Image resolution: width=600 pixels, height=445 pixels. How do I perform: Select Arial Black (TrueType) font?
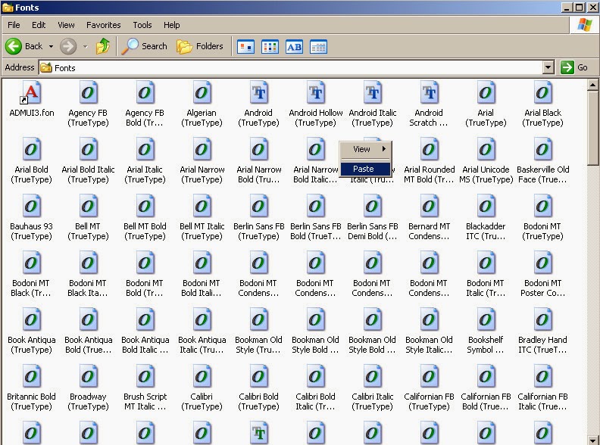pos(542,104)
